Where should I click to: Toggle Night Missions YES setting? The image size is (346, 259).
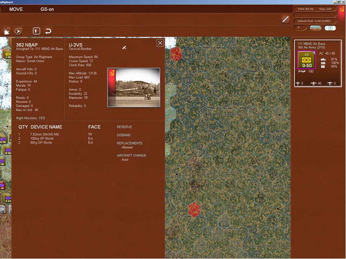pos(30,118)
